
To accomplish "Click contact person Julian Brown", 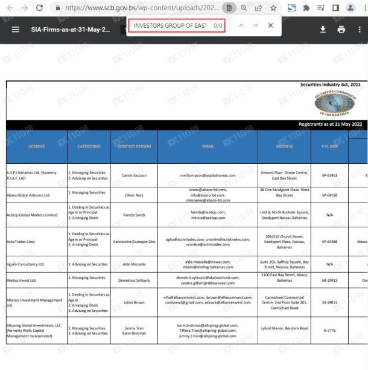I will (134, 302).
